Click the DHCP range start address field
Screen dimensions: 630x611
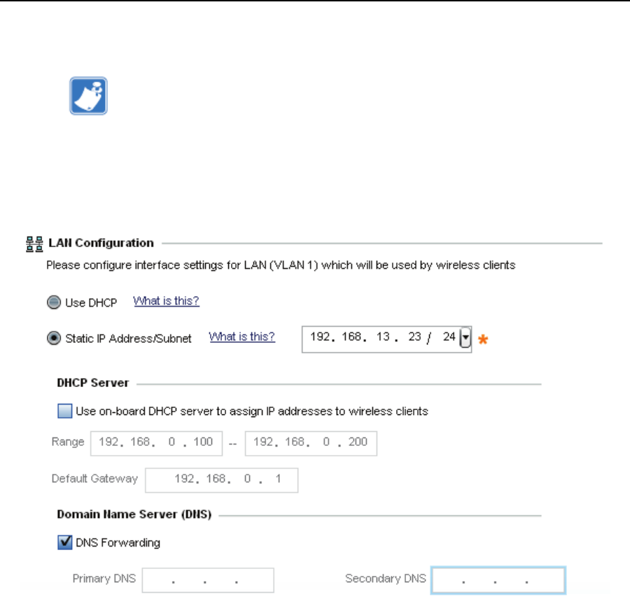click(x=155, y=443)
